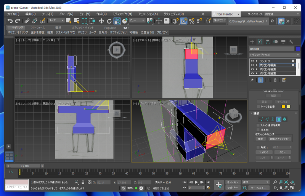Screen dimensions: 305x196
Task: Click the Pin Stack icon
Action: 252,80
